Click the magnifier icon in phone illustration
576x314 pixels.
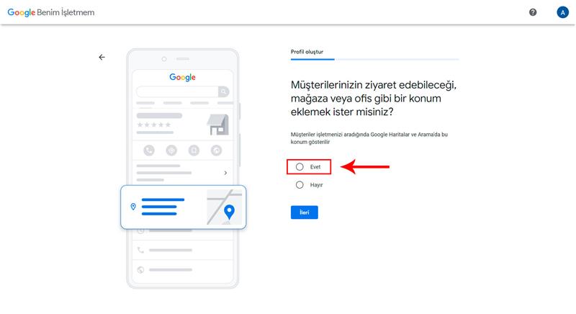coord(223,91)
